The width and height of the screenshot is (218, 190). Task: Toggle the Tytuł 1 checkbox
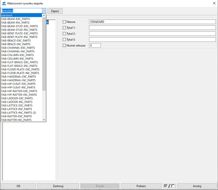65,28
